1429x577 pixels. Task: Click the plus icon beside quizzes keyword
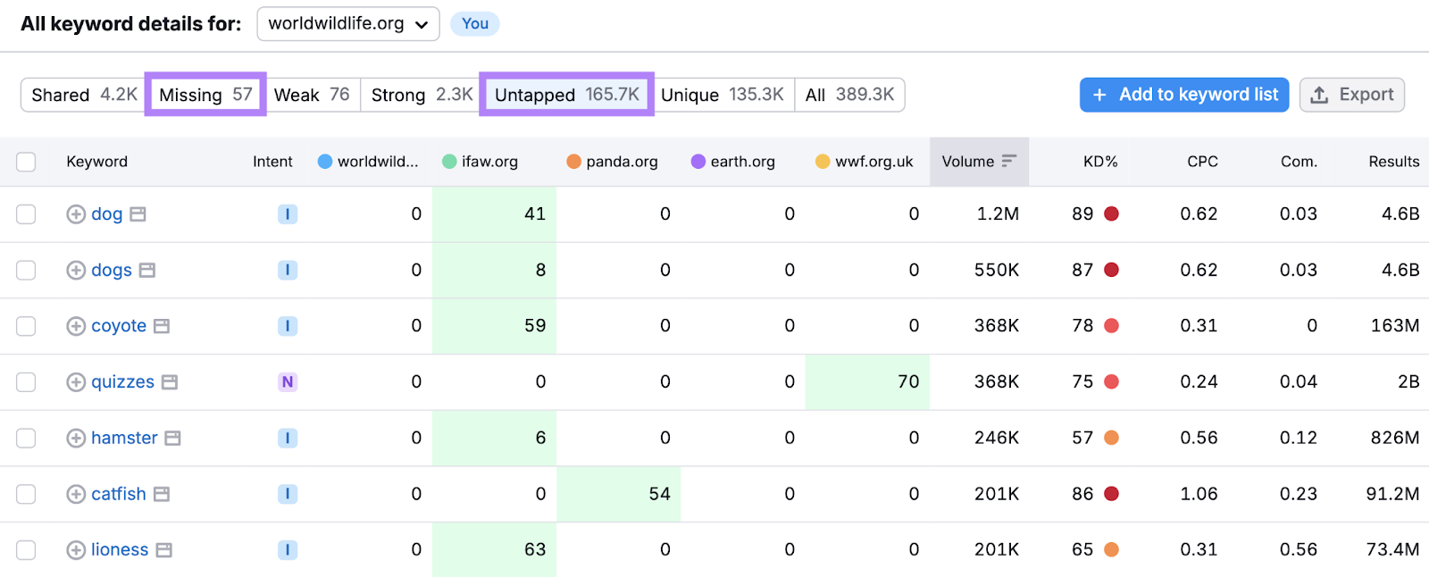click(x=76, y=382)
